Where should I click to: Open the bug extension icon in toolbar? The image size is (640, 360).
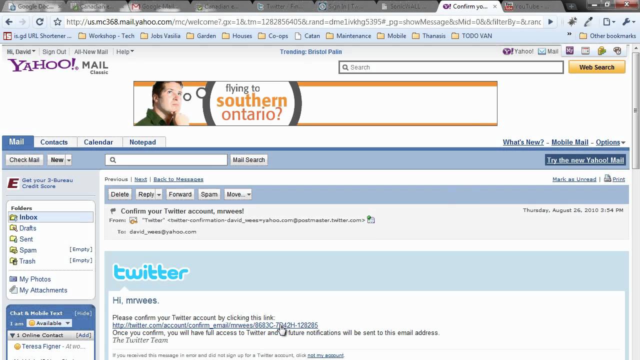[x=572, y=22]
